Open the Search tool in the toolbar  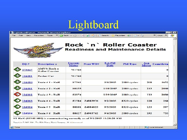tap(103, 36)
